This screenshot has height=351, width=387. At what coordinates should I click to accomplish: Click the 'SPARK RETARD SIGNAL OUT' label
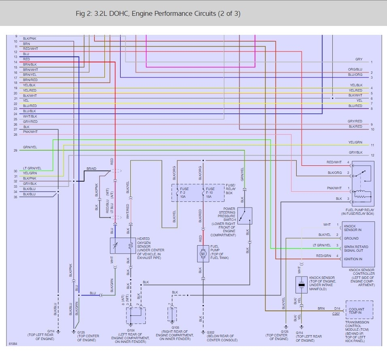click(x=356, y=248)
